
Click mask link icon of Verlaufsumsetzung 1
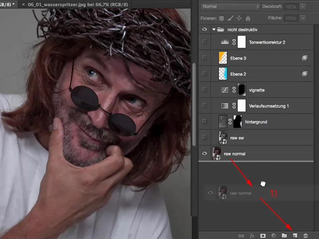coord(234,106)
